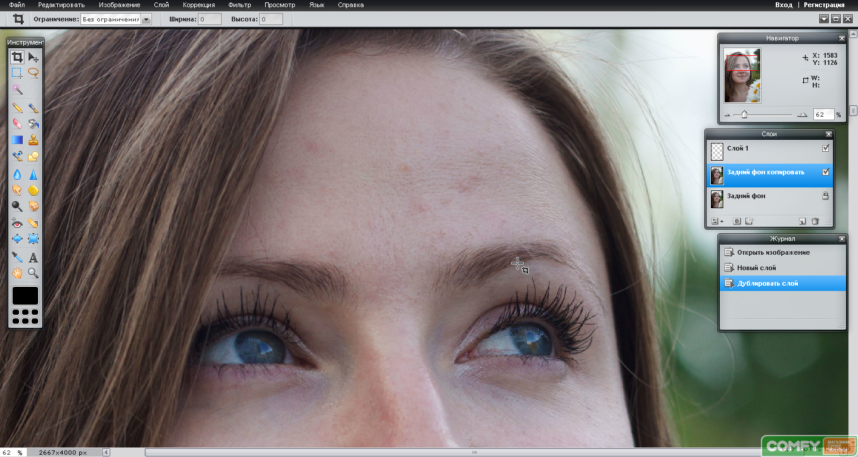
Task: Select the Eraser tool
Action: point(17,124)
